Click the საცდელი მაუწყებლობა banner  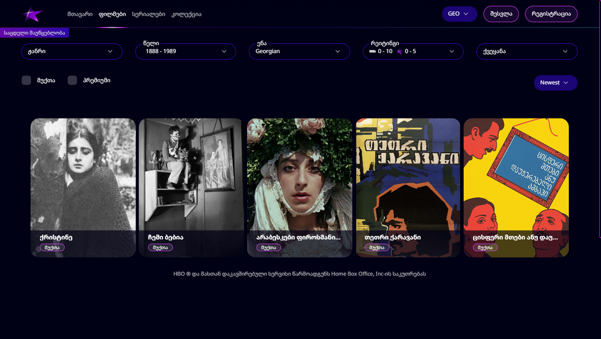pos(35,33)
